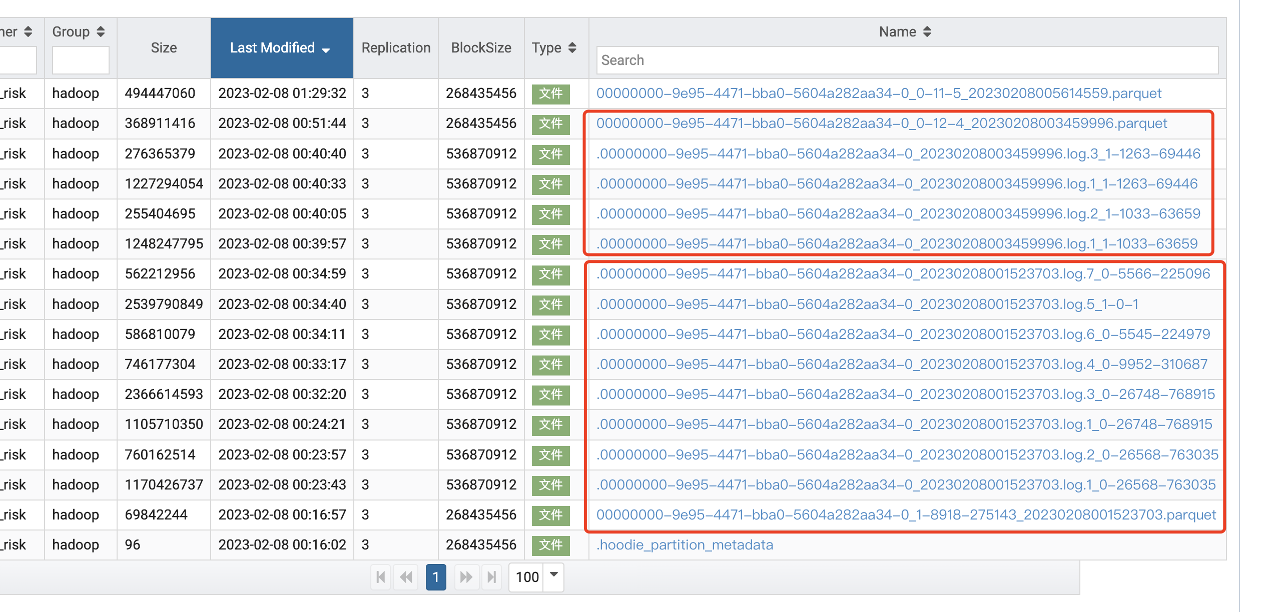Go to previous page of pagination
This screenshot has height=612, width=1274.
click(406, 577)
